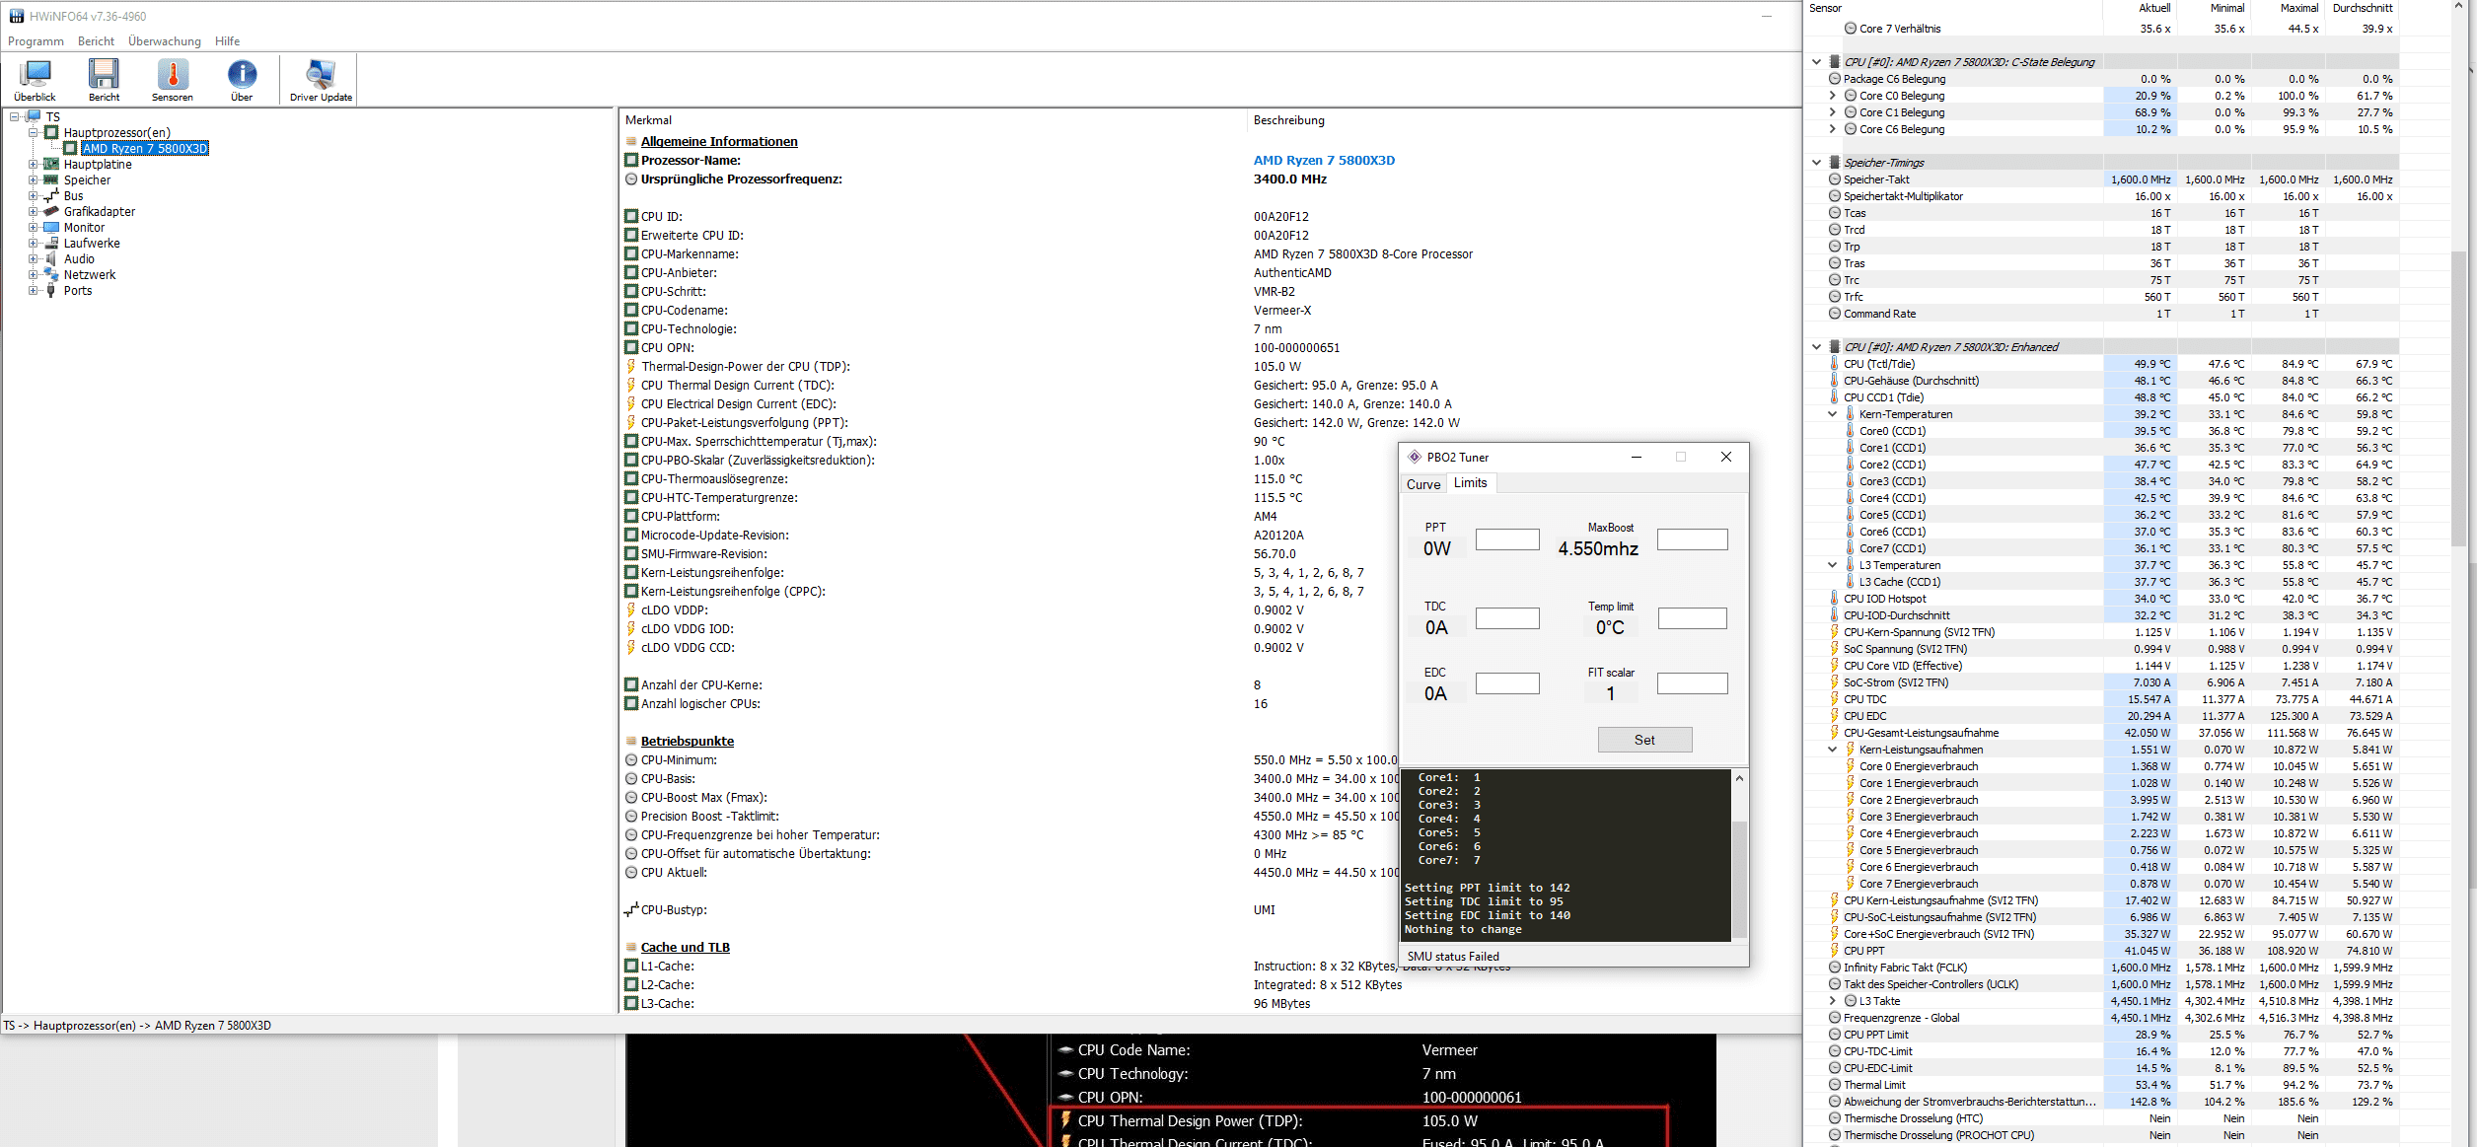Screen dimensions: 2477x1147
Task: Select the Laufwerke tree item
Action: pos(92,243)
